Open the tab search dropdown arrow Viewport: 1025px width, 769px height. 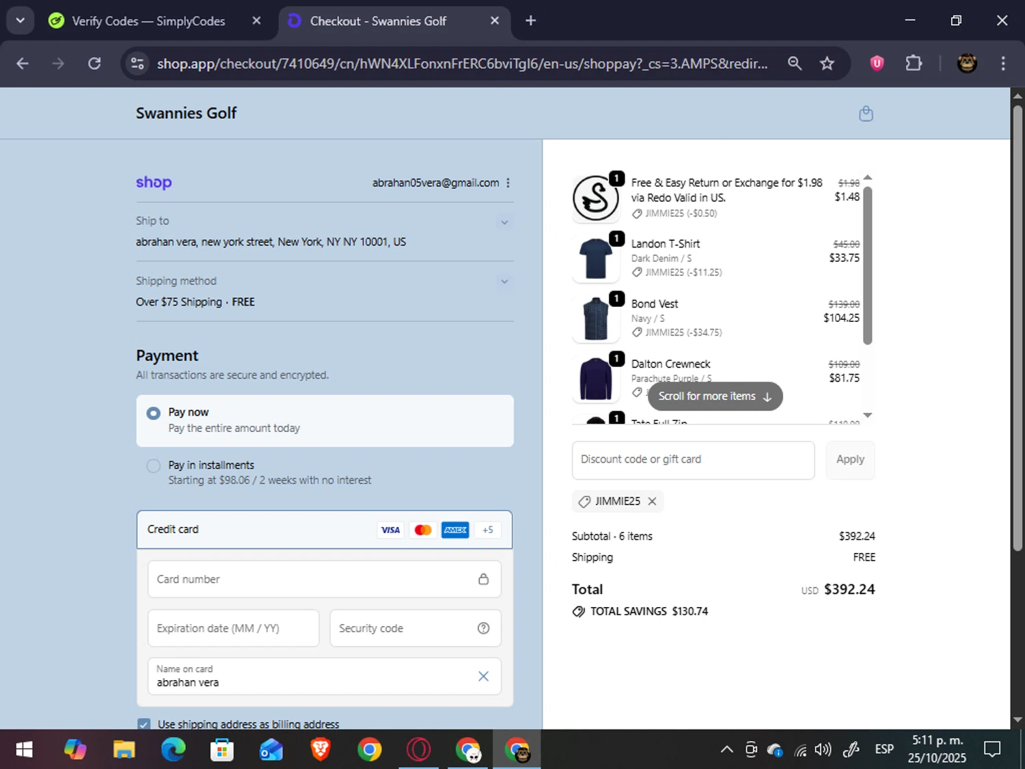20,21
